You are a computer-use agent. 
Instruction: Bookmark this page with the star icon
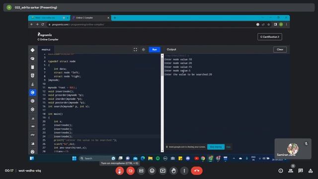pos(268,24)
